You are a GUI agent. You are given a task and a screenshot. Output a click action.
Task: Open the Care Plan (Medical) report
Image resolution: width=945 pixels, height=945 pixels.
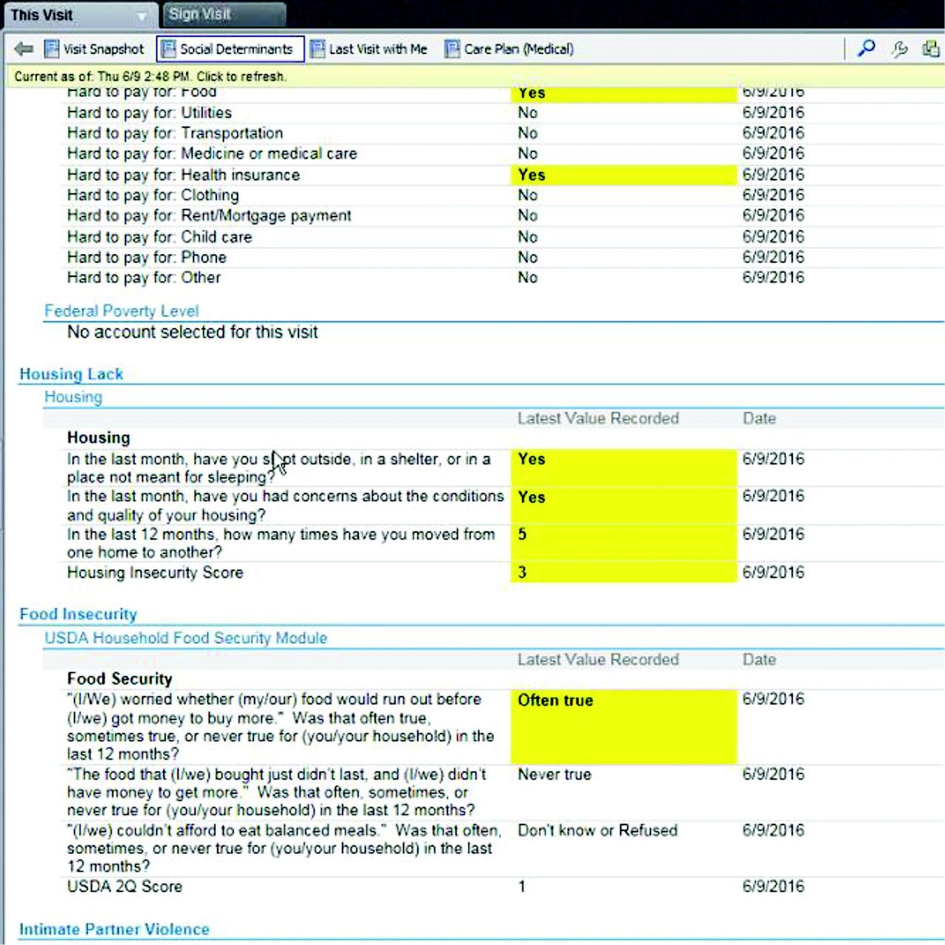click(x=509, y=49)
